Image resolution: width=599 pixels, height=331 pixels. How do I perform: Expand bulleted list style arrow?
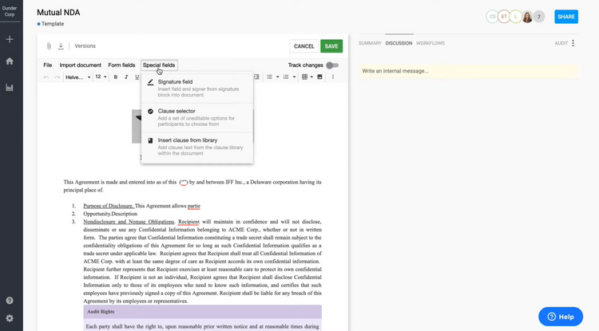277,77
